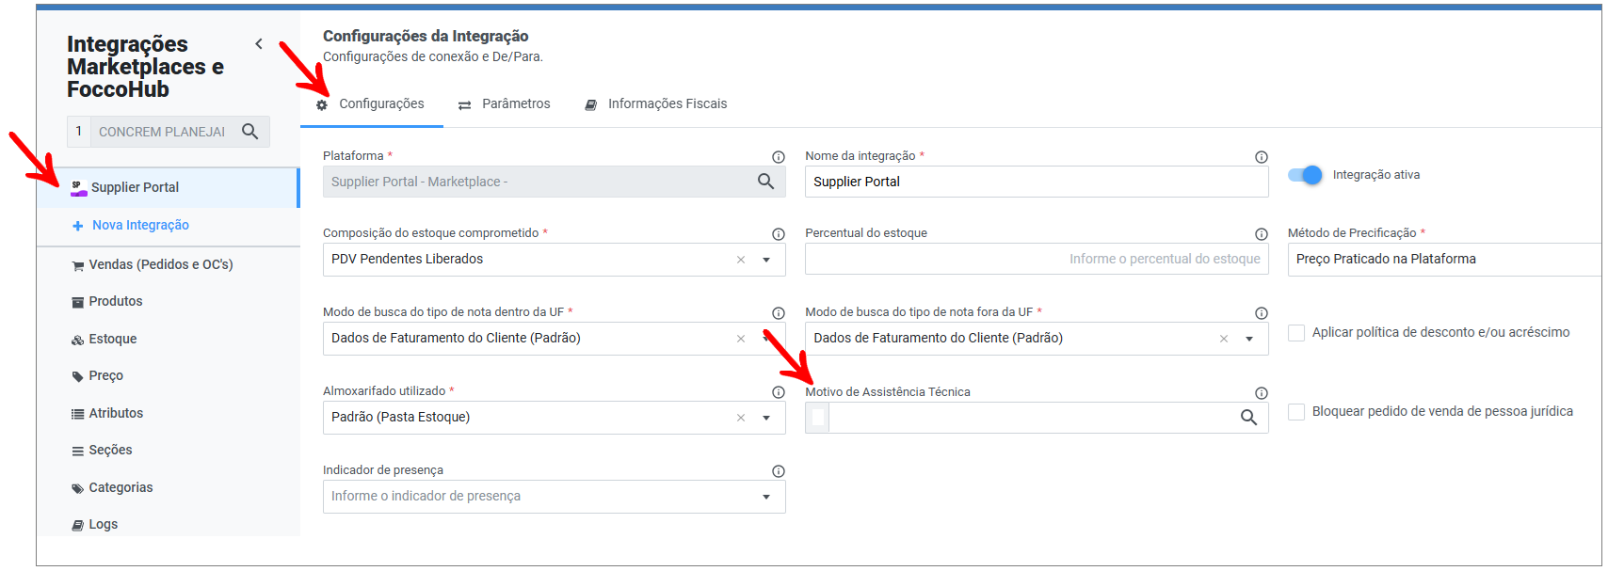Switch to the Configurações tab
The image size is (1608, 571).
pos(371,104)
